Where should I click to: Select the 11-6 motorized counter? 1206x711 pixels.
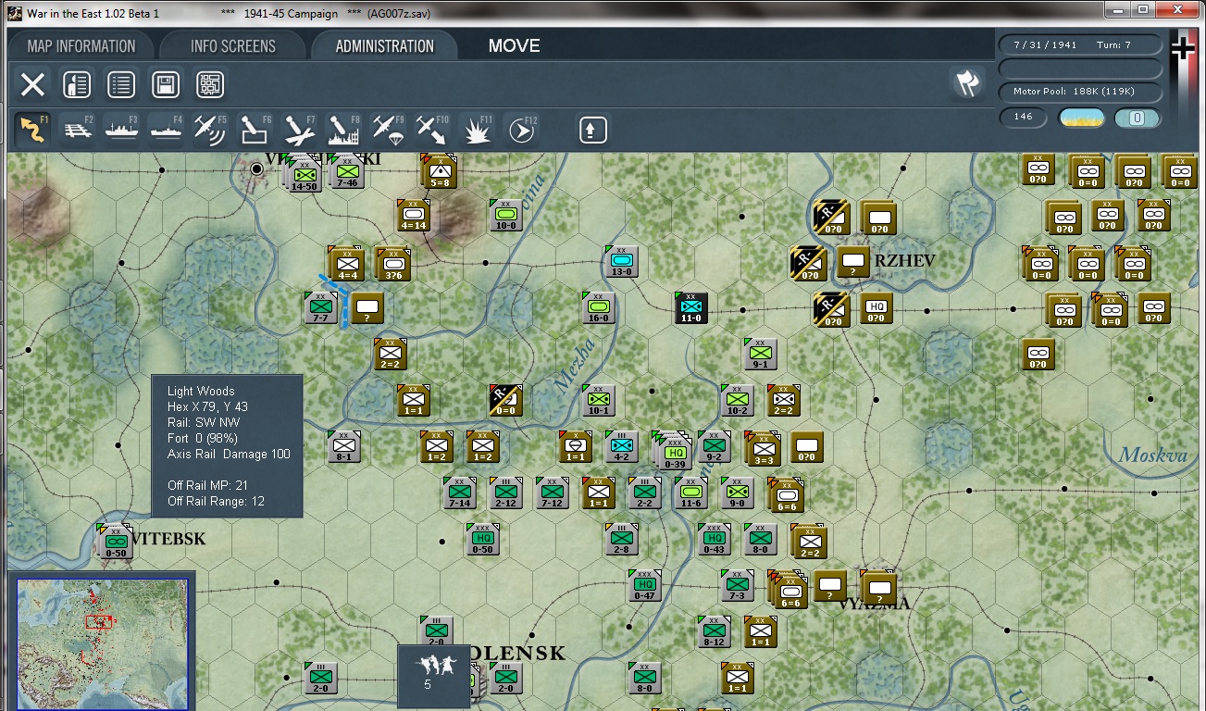pos(690,493)
